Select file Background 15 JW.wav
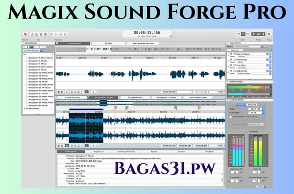294x194 pixels. pos(38,82)
